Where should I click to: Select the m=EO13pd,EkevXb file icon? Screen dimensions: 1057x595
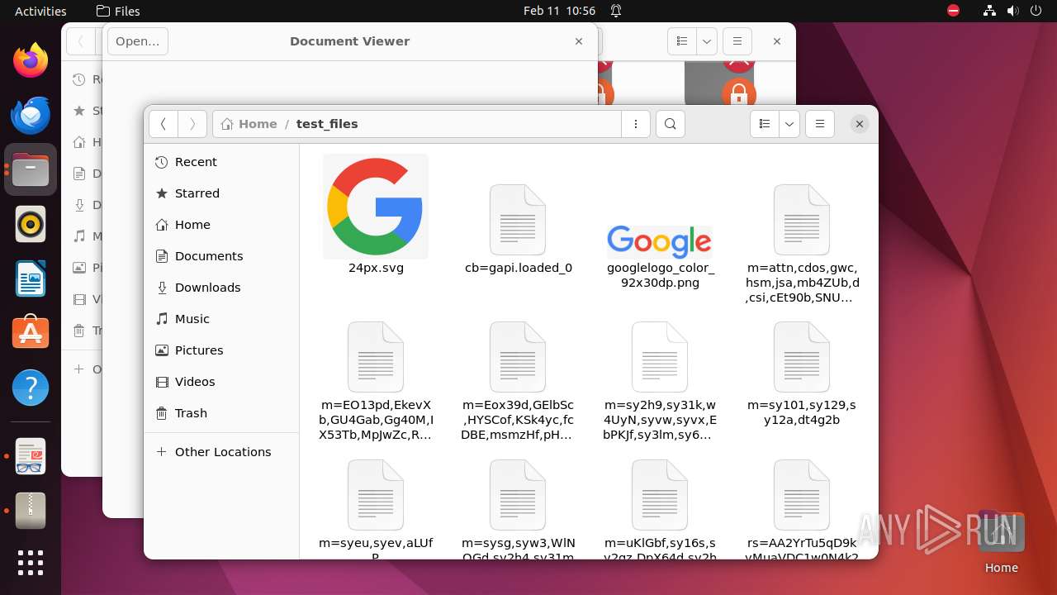pyautogui.click(x=376, y=357)
